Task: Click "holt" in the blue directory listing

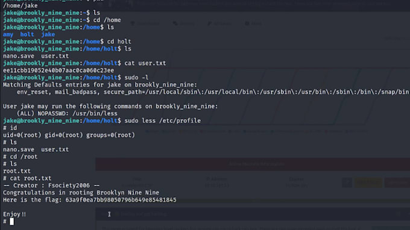Action: pyautogui.click(x=27, y=34)
